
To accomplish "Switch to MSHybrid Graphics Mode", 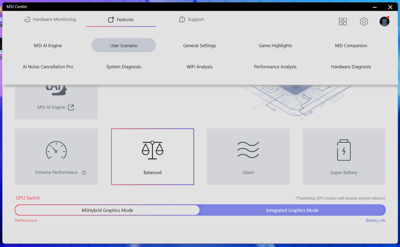I will (107, 210).
